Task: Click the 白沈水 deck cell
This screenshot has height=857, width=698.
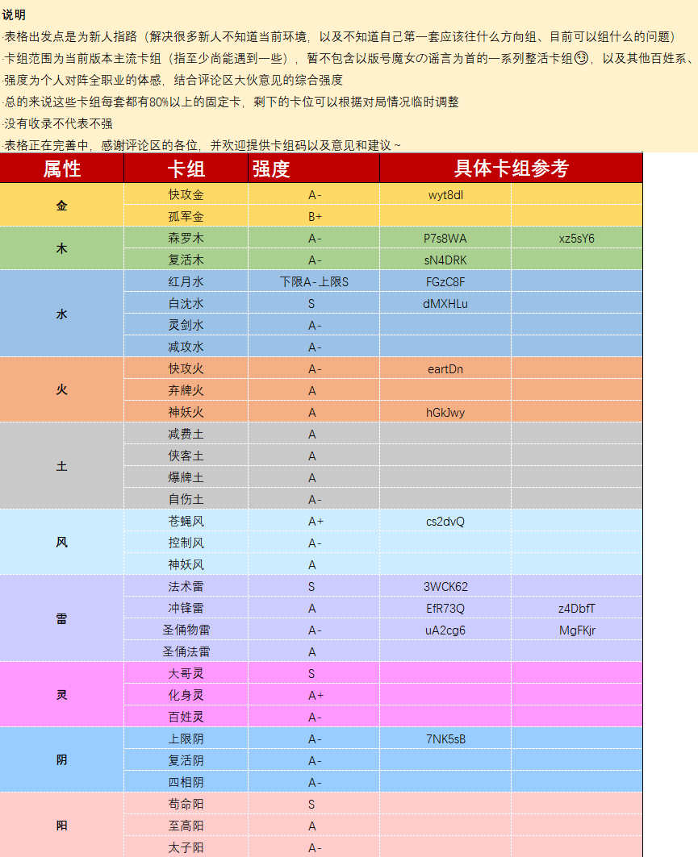Action: point(186,303)
